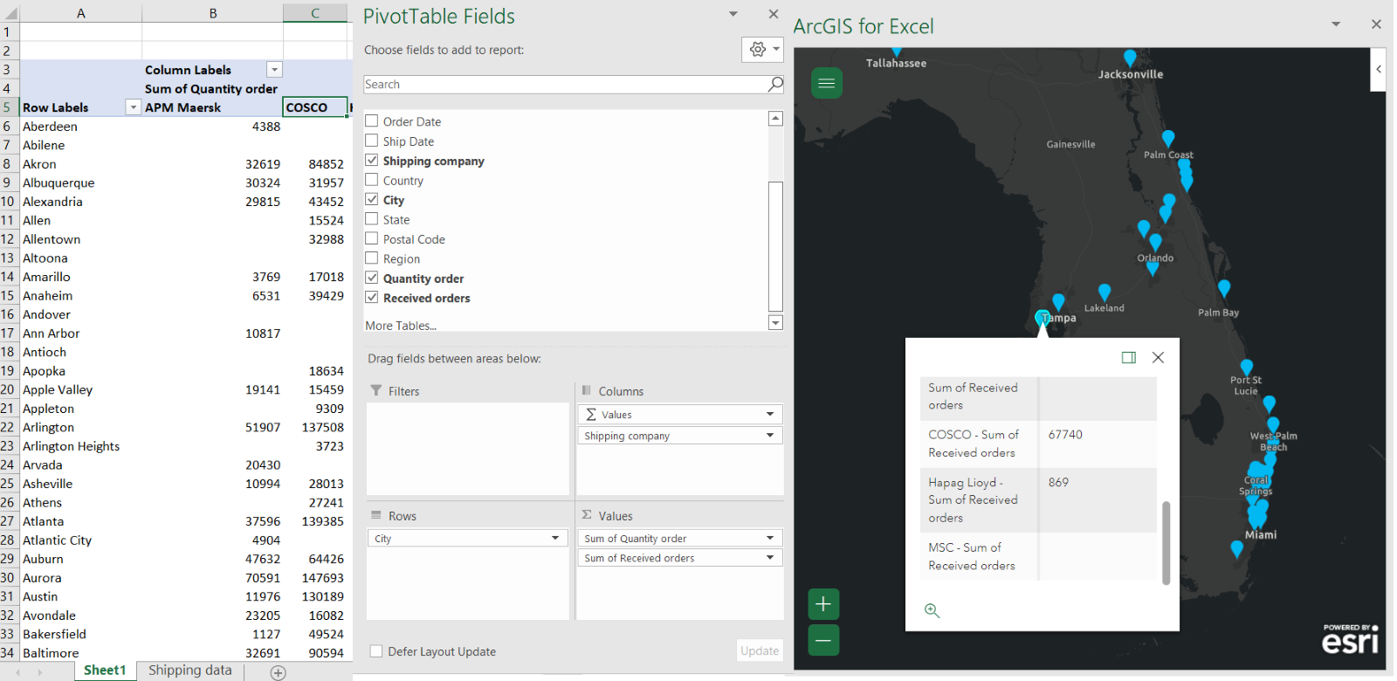Select the Albuquerque row label cell
1397x681 pixels.
(80, 182)
